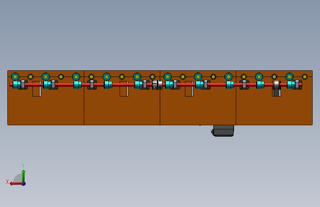Click the leftmost rectangular cutout in the plate
This screenshot has height=207, width=320.
pyautogui.click(x=37, y=89)
